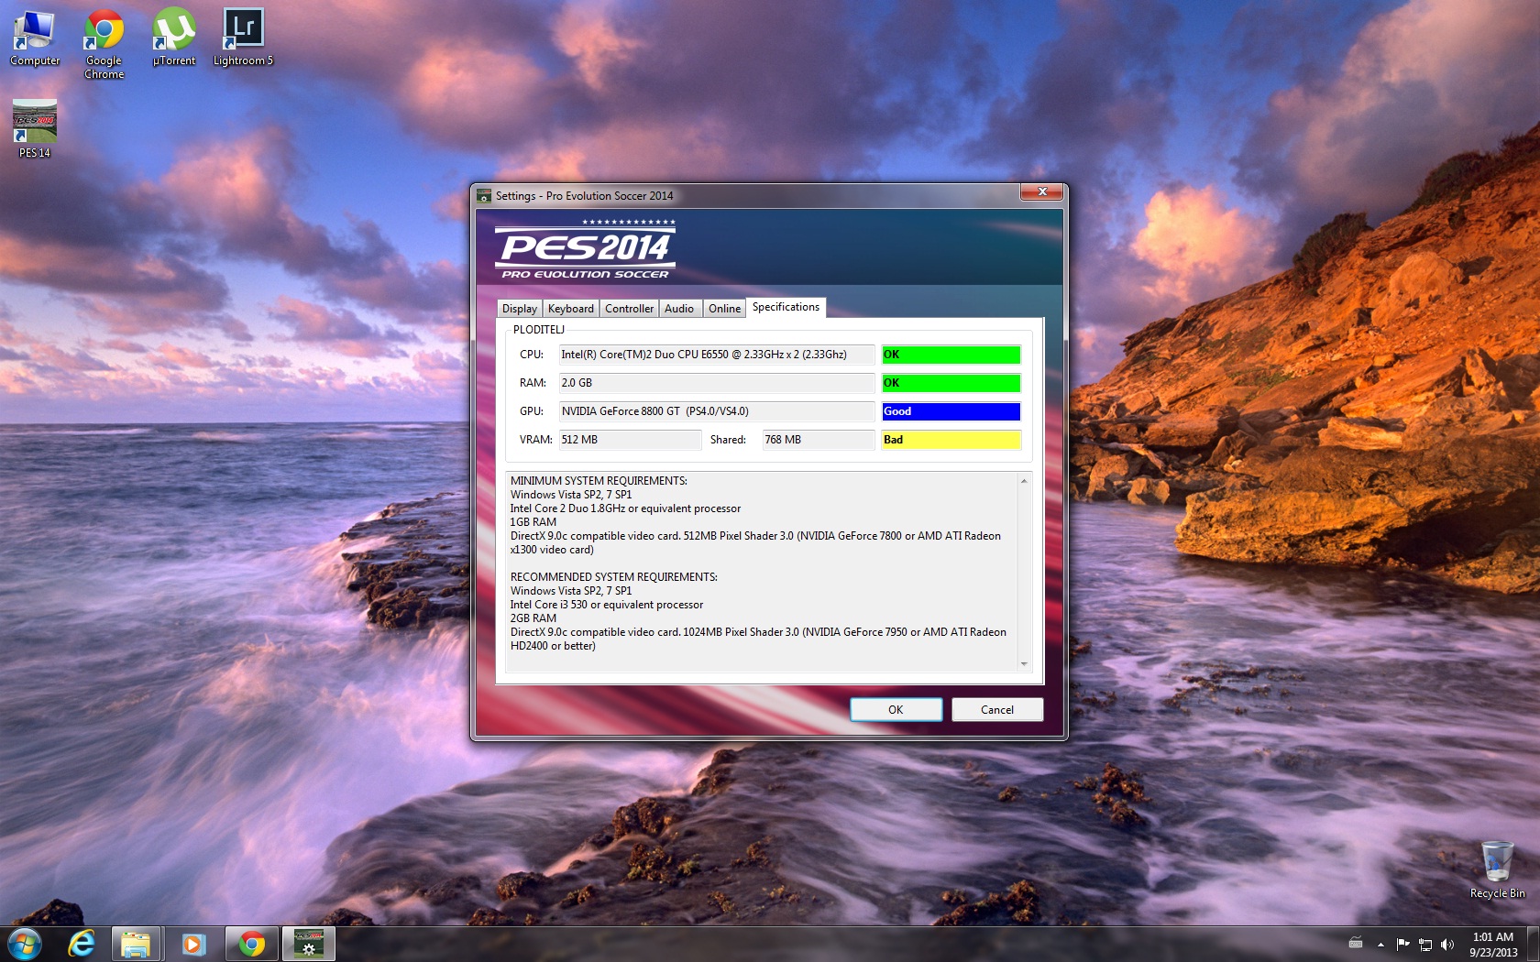Launch Internet Explorer from taskbar
The image size is (1540, 962).
(82, 943)
